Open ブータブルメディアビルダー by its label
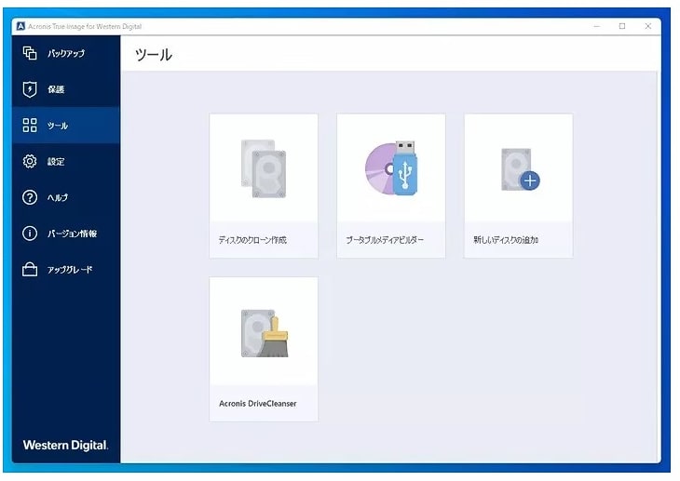Image resolution: width=680 pixels, height=481 pixels. 384,240
